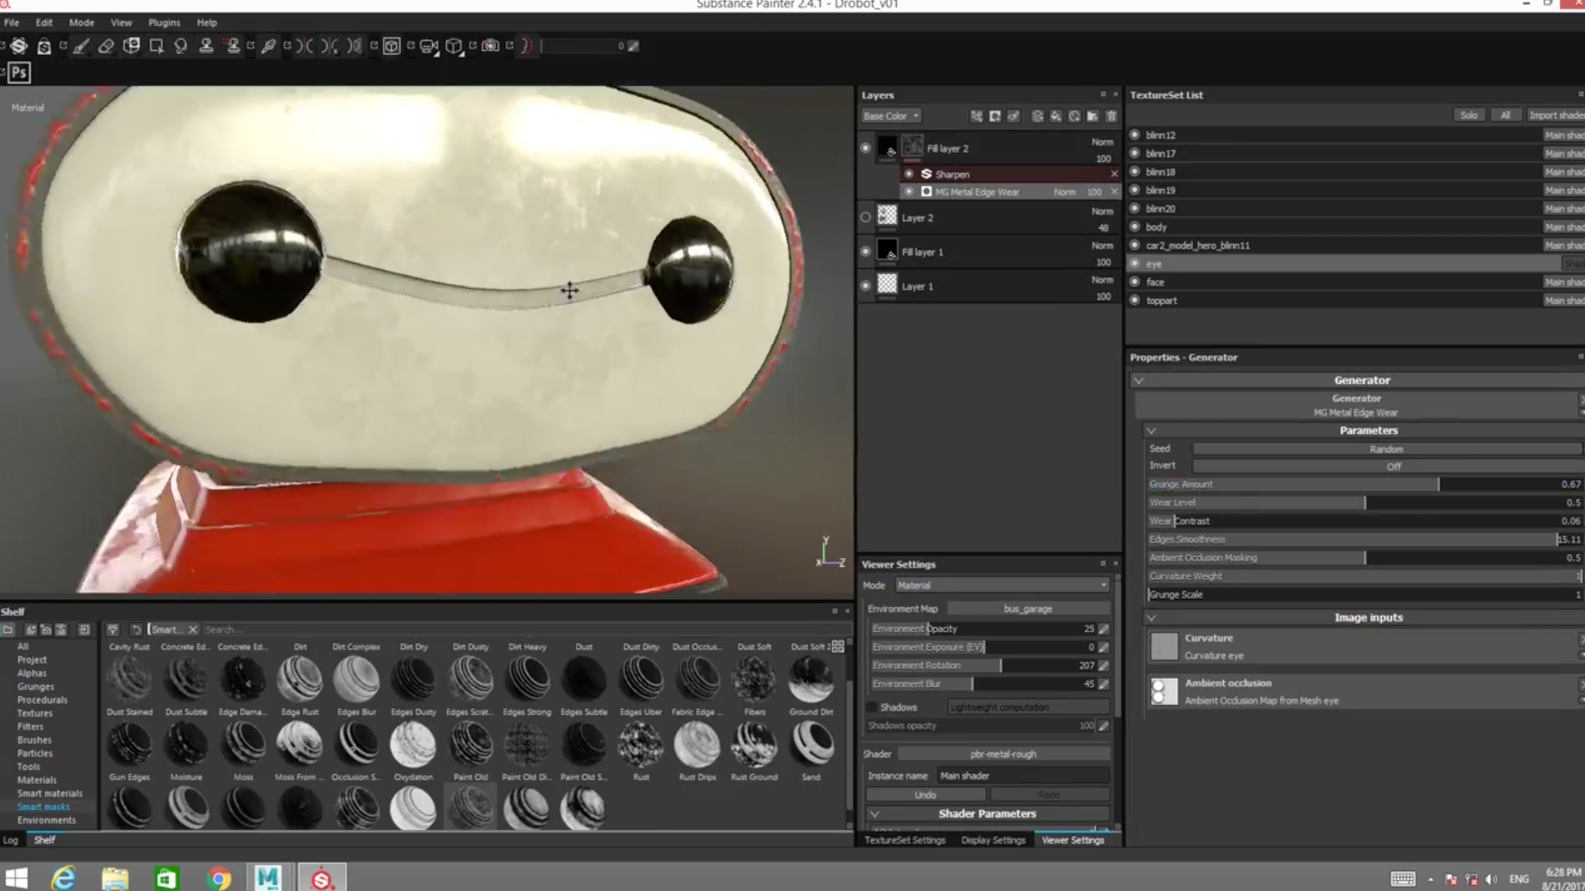Select the Paint brush tool
The image size is (1585, 891).
(x=81, y=46)
